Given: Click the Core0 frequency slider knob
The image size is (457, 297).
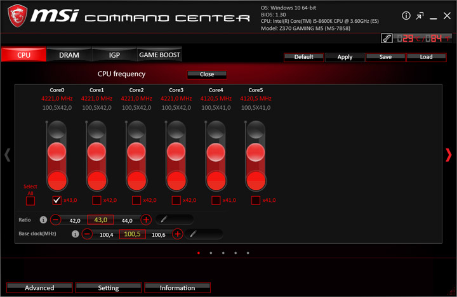Looking at the screenshot, I should [57, 152].
